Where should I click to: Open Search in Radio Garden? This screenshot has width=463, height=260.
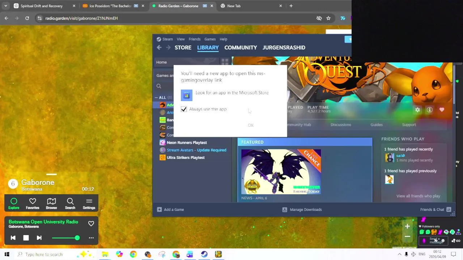pos(70,204)
